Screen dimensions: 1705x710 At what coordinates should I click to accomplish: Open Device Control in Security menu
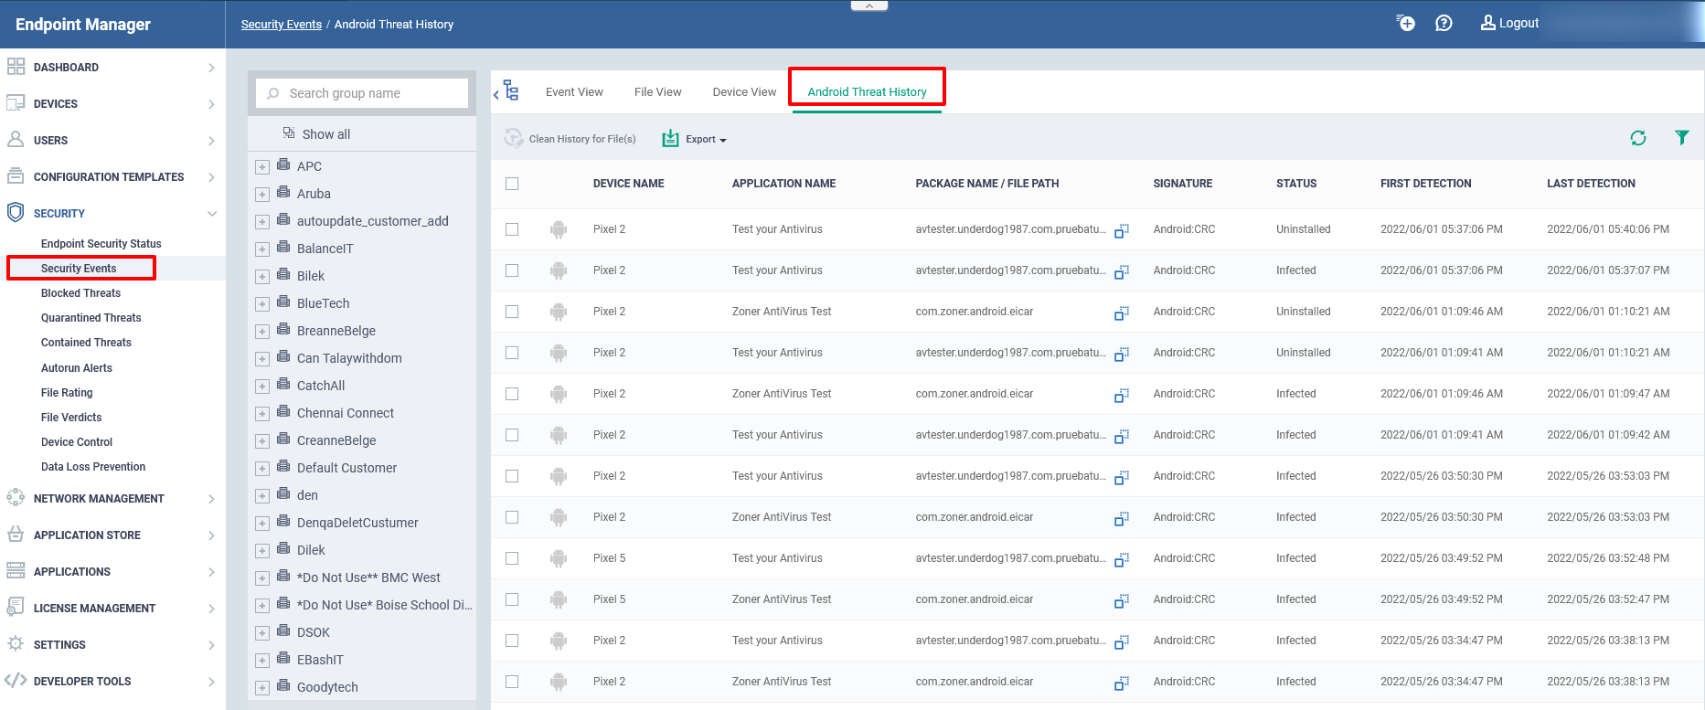(77, 442)
